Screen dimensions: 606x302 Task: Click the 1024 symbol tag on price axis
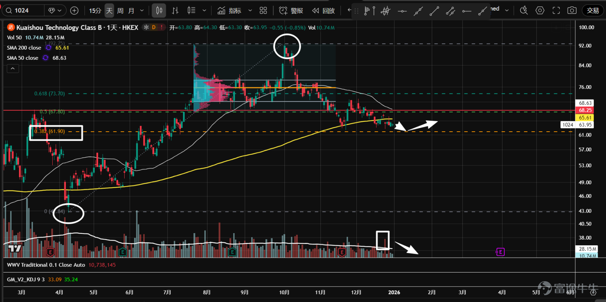pyautogui.click(x=568, y=125)
